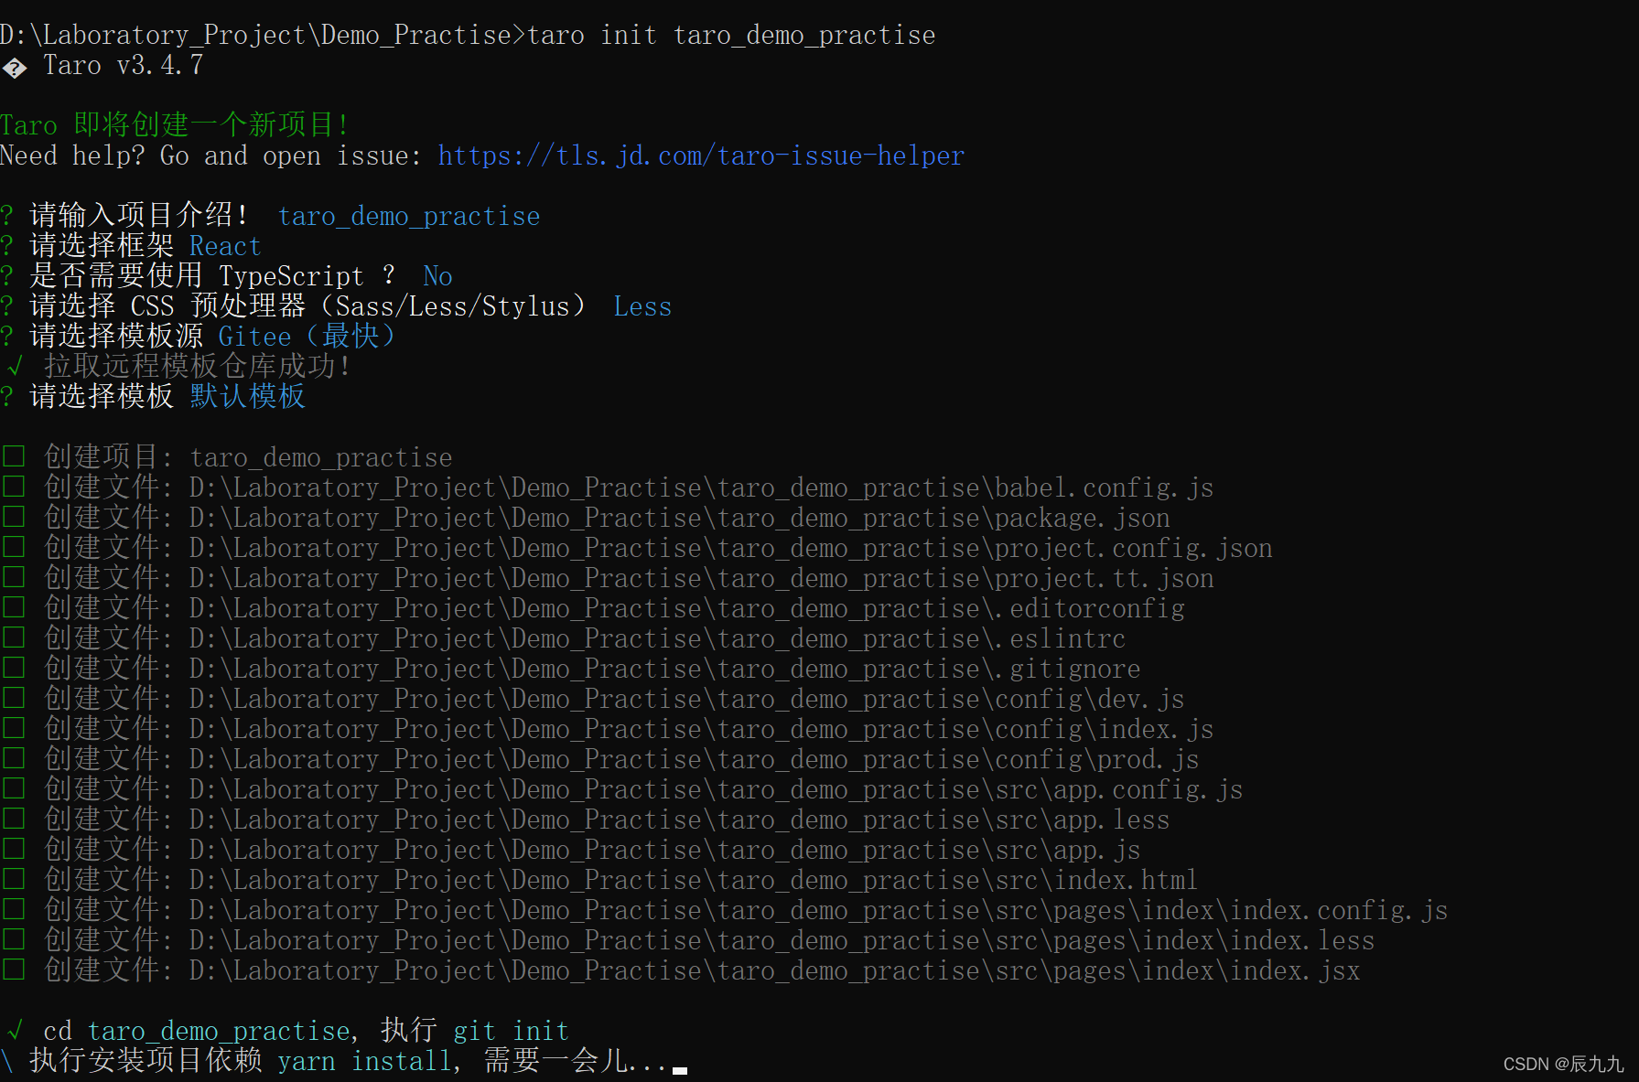1639x1082 pixels.
Task: Click the green checkmark before 'cd taro_demo_practise'
Action: [x=14, y=1030]
